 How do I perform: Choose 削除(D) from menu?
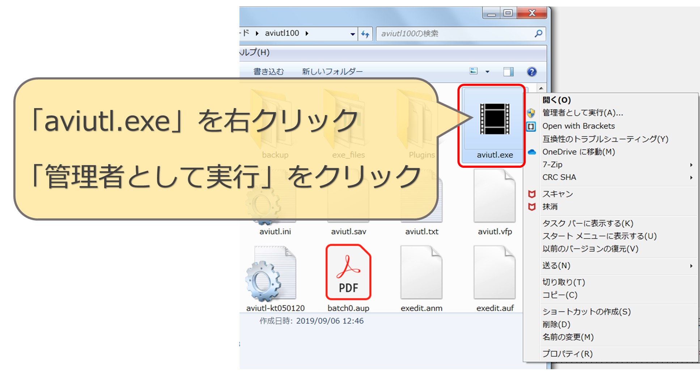556,324
